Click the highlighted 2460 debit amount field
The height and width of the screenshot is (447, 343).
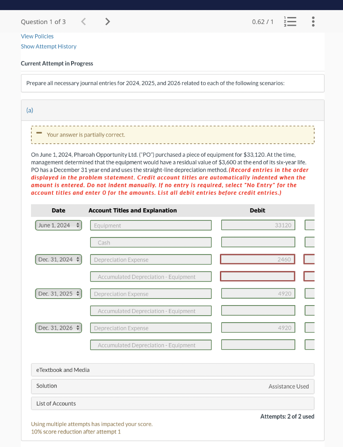(x=258, y=259)
